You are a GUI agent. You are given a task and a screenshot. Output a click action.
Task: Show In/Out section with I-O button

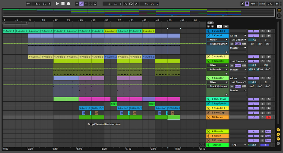tap(278, 130)
